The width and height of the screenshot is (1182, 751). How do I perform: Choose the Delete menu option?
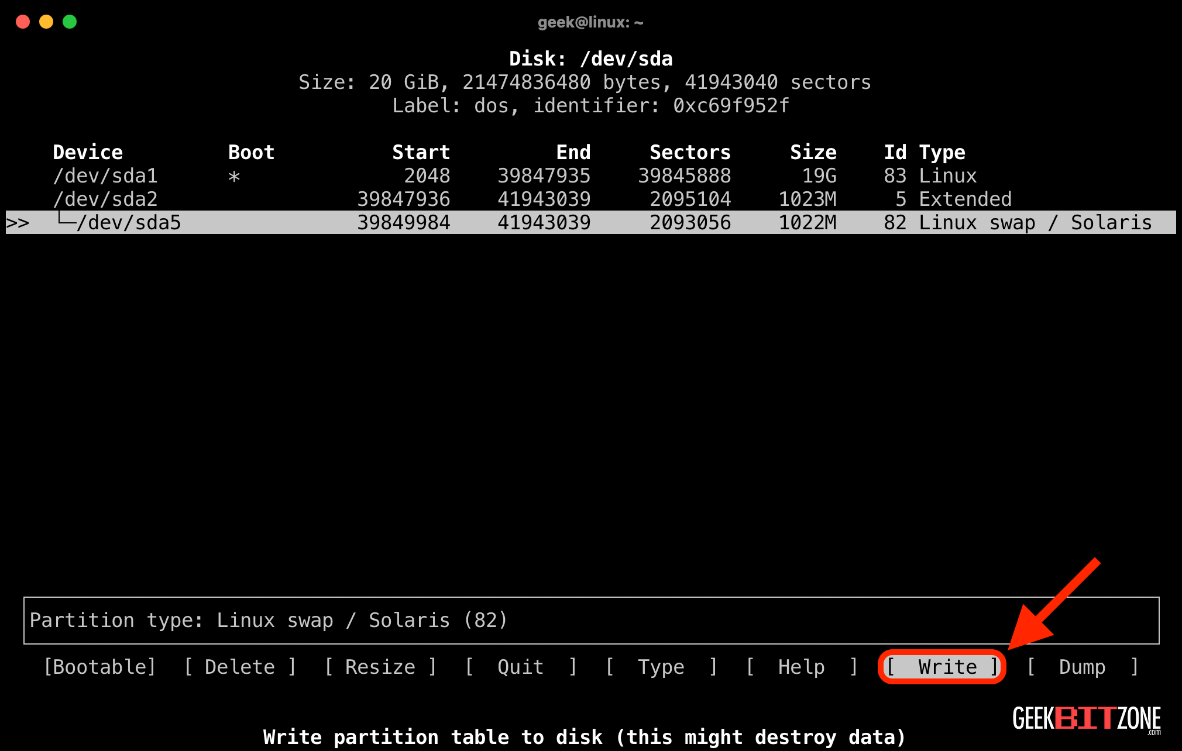(239, 666)
